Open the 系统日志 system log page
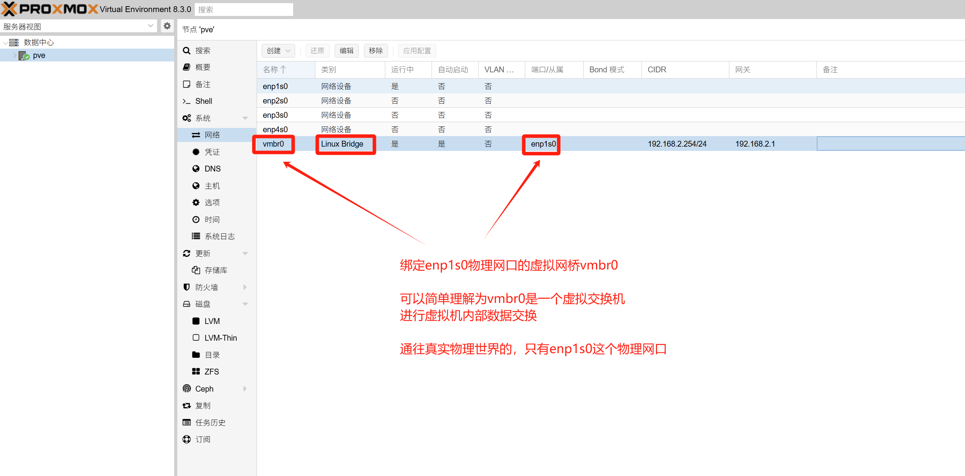 [x=219, y=236]
